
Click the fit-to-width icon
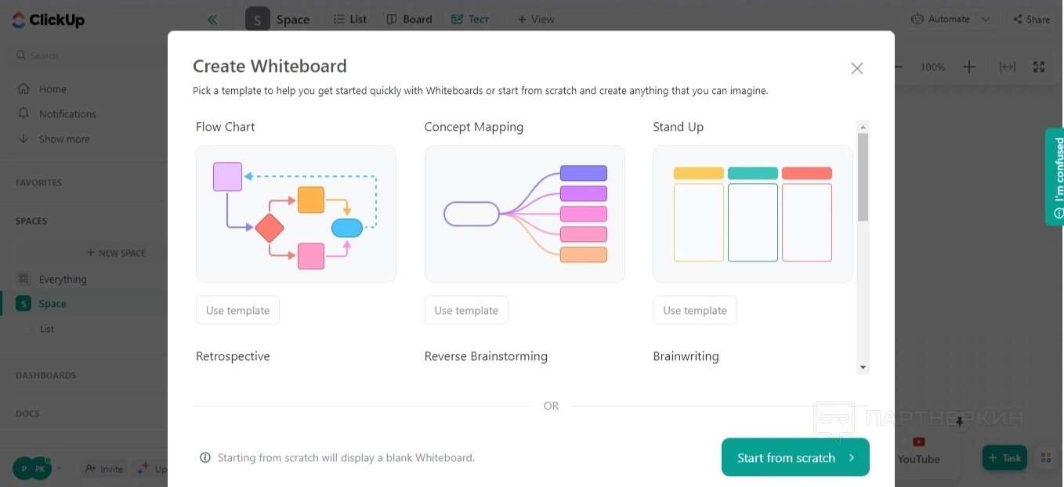(1007, 67)
